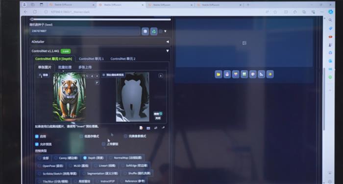Click the swap arrows icon under the ControlNet image
This screenshot has height=184, width=343.
coord(155,128)
